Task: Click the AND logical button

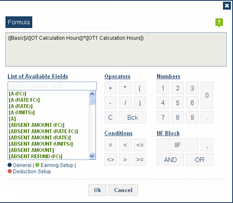Action: click(170, 159)
